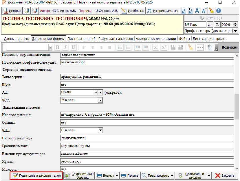The width and height of the screenshot is (240, 181).
Task: Insert a bulleted list
Action: 120,47
